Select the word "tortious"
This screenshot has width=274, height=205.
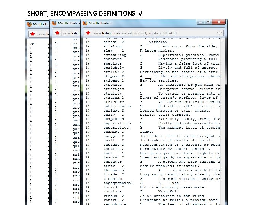point(112,192)
